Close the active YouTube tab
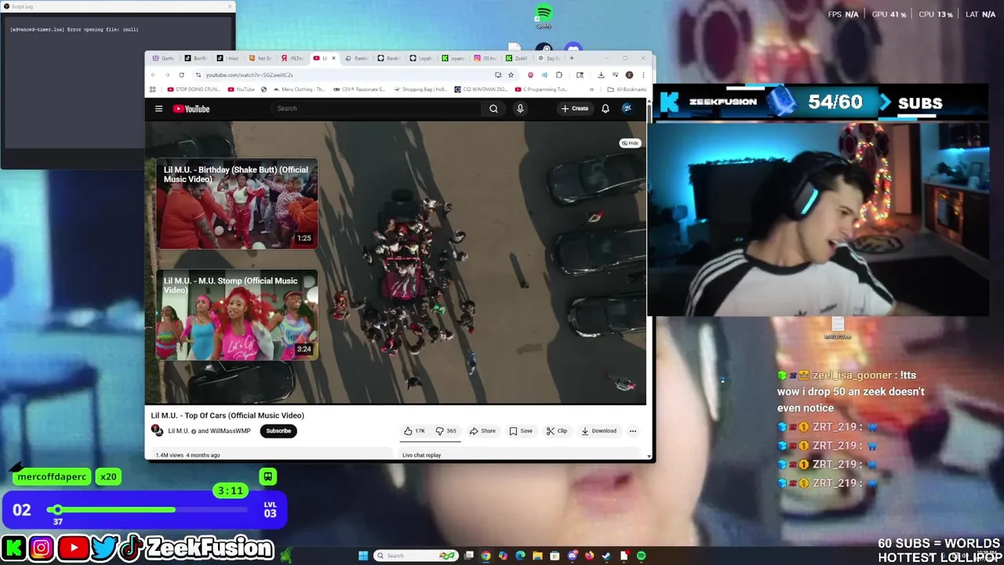The width and height of the screenshot is (1004, 565). pyautogui.click(x=333, y=58)
